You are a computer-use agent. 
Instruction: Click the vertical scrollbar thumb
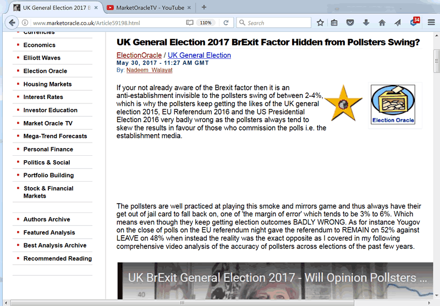436,61
